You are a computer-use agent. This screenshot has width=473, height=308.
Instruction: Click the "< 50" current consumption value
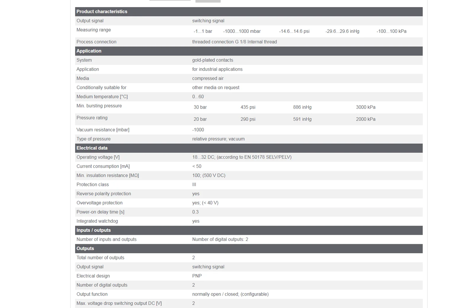[197, 167]
